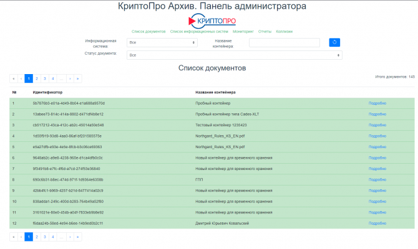
Task: Open Подробно for Дмитрий Юрьевич Ковальский row
Action: 377,223
